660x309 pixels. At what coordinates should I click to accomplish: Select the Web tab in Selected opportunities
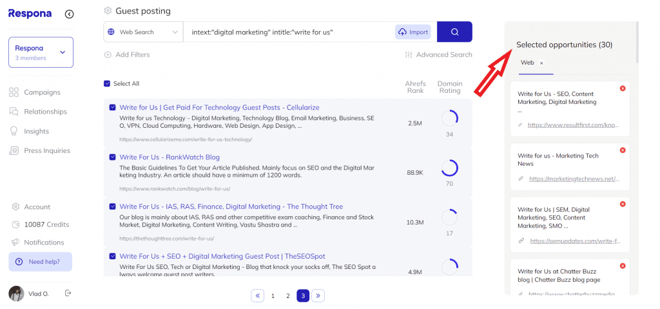[x=527, y=63]
